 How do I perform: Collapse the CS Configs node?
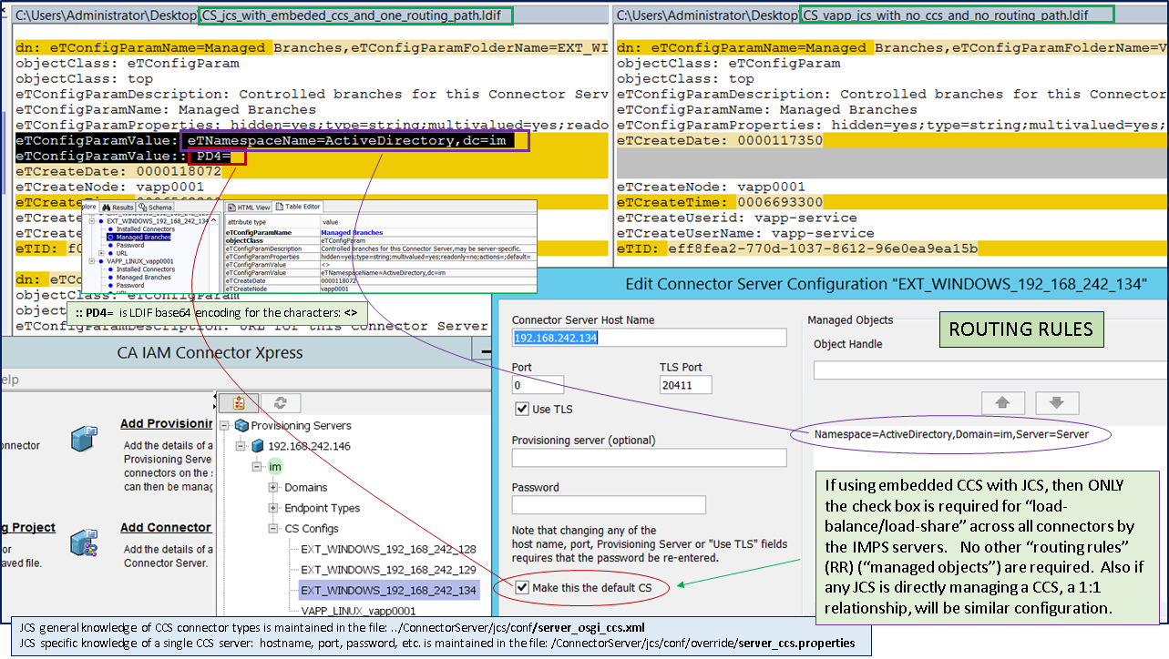tap(273, 528)
